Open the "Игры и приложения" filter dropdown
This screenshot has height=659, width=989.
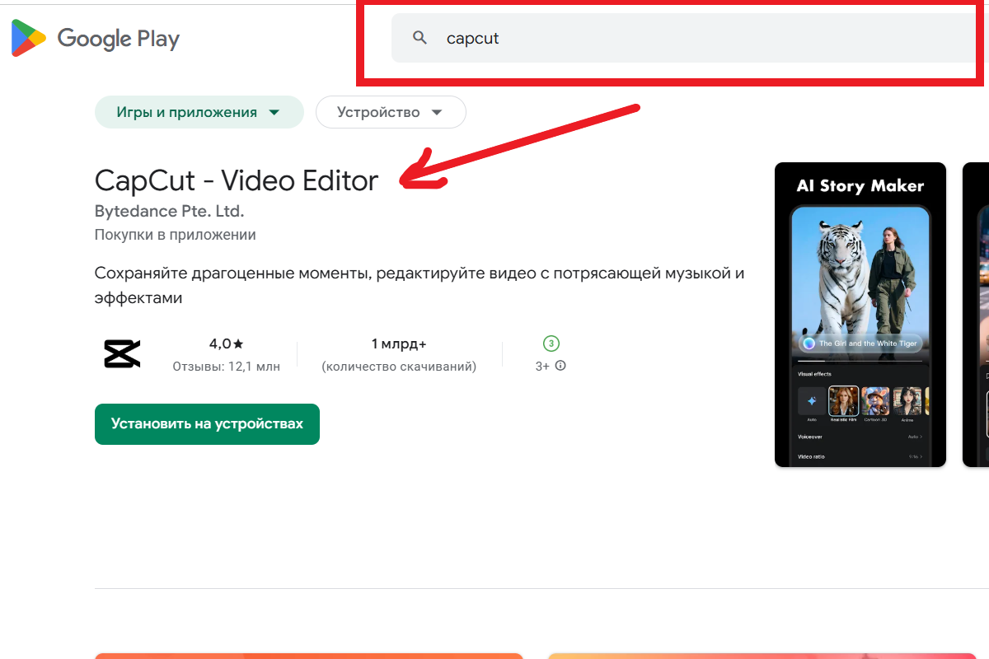(x=199, y=111)
